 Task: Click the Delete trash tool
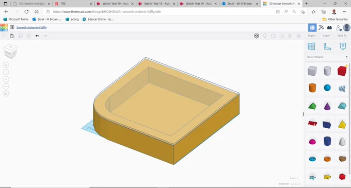(29, 36)
